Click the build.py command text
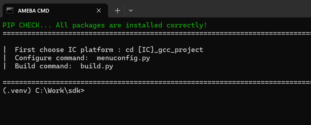311x125 pixels. tap(97, 66)
